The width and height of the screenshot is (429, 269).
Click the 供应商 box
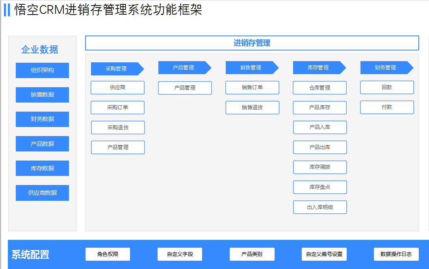(x=118, y=88)
